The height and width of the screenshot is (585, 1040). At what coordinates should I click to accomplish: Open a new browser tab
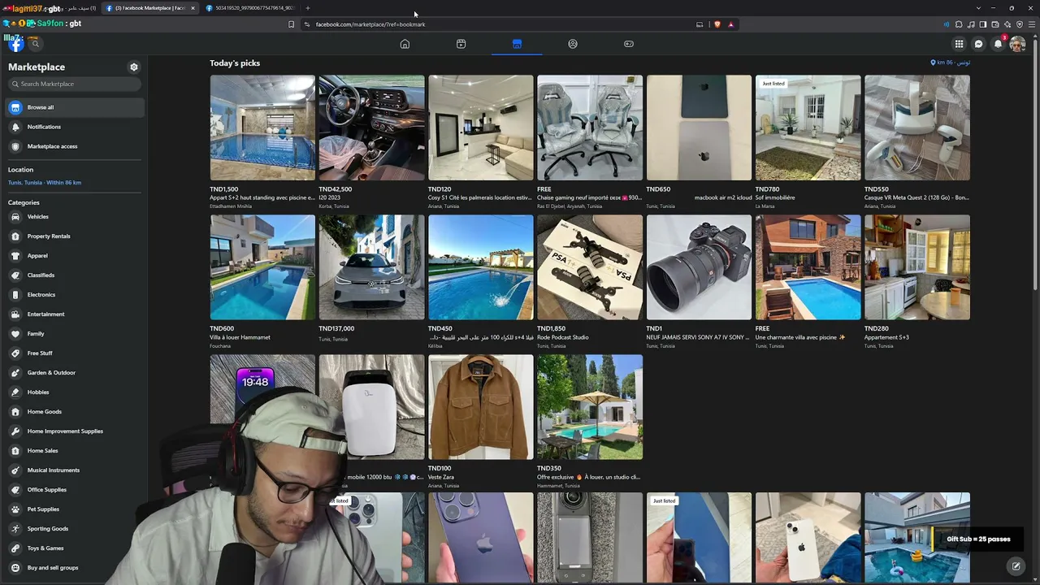pos(308,8)
